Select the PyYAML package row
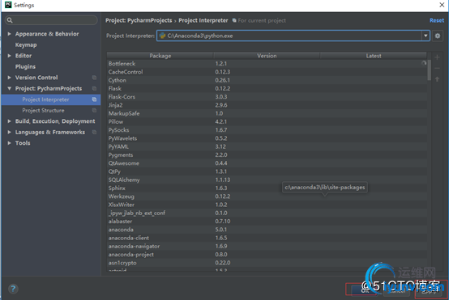This screenshot has width=449, height=300. [267, 146]
